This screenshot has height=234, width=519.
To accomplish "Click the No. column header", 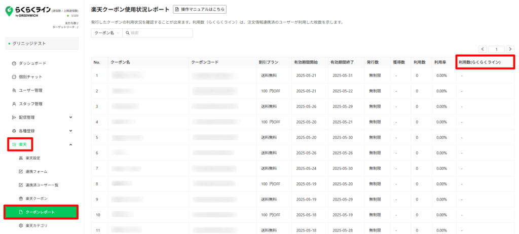I will pos(100,62).
